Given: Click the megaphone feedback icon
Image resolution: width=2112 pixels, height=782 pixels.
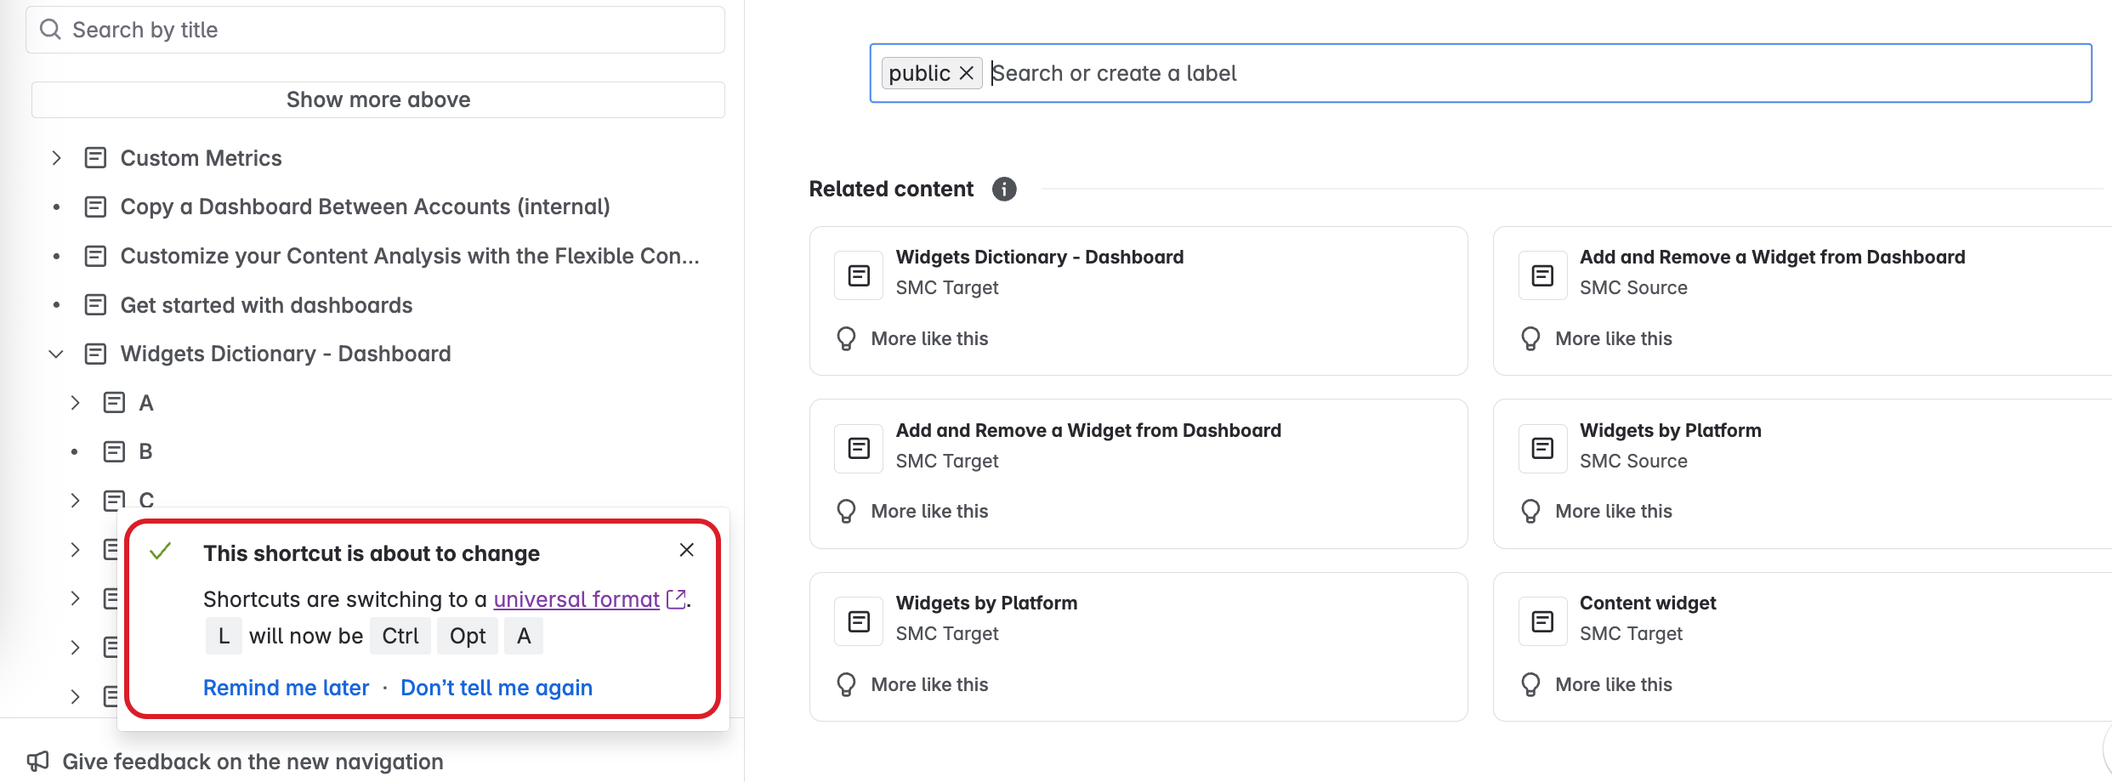Looking at the screenshot, I should (37, 761).
